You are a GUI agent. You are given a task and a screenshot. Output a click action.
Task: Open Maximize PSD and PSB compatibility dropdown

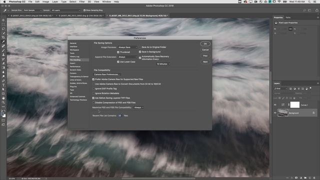click(138, 107)
